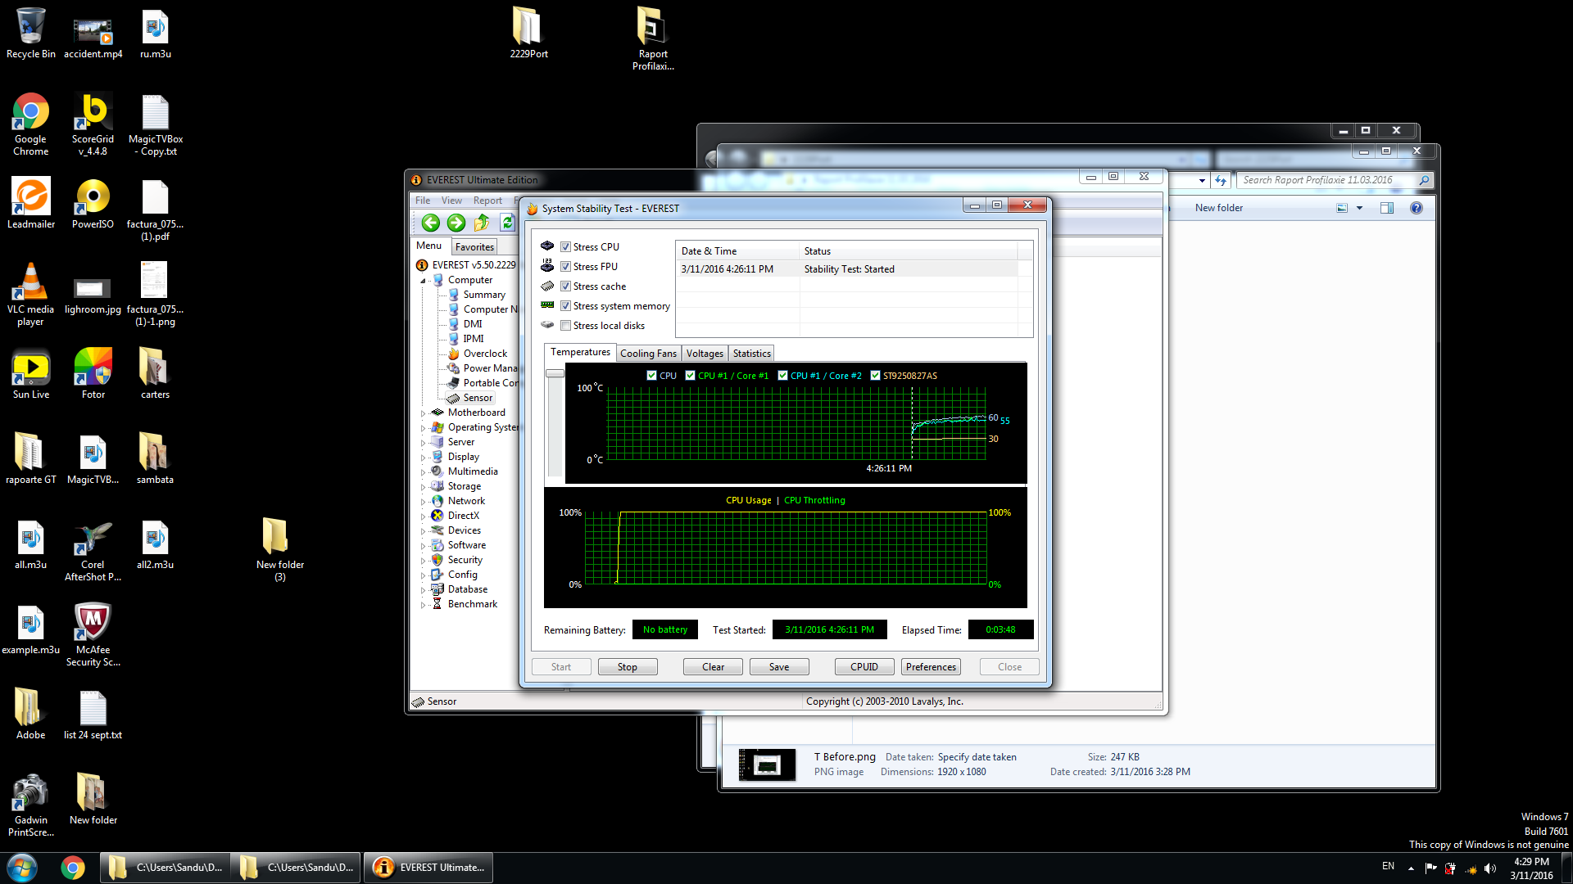The height and width of the screenshot is (884, 1573).
Task: Open Google Chrome desktop shortcut
Action: [30, 124]
